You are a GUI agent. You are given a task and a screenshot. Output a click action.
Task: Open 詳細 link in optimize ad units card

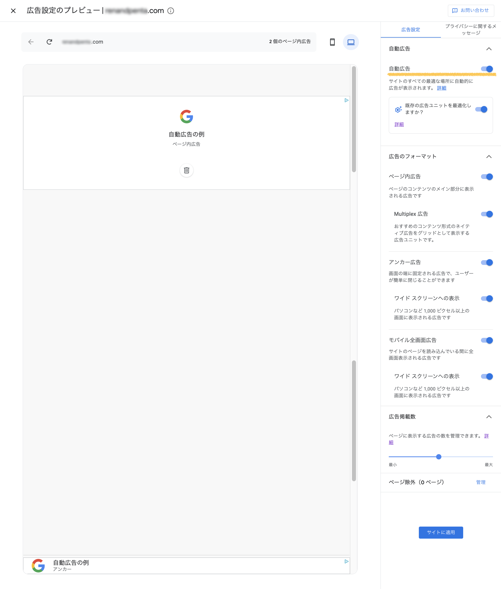[x=399, y=125]
